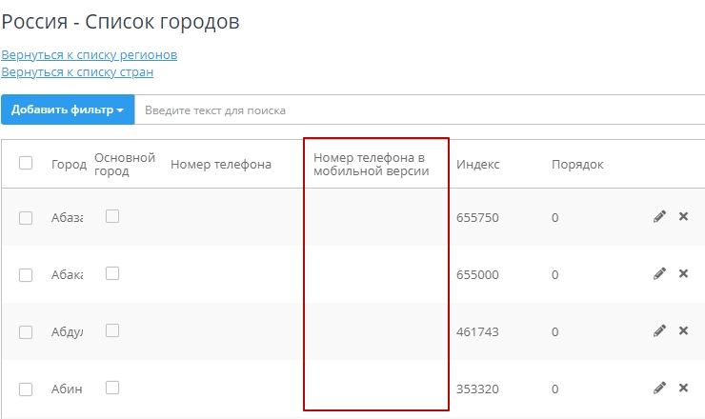Image resolution: width=705 pixels, height=419 pixels.
Task: Click city name in row 353320
Action: (67, 389)
